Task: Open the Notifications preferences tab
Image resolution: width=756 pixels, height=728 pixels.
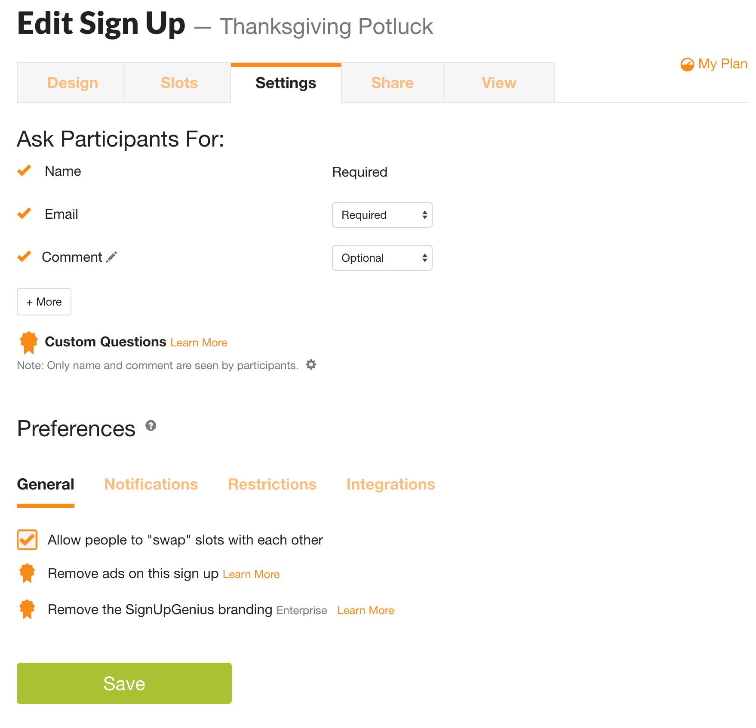Action: coord(151,484)
